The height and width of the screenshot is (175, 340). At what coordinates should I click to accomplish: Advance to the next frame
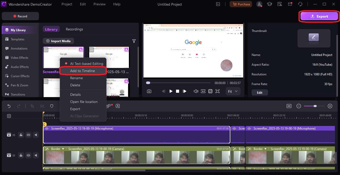coord(184,91)
